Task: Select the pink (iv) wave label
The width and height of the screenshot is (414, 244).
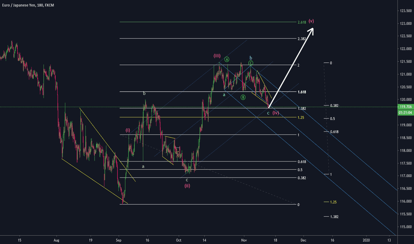Action: click(x=276, y=113)
